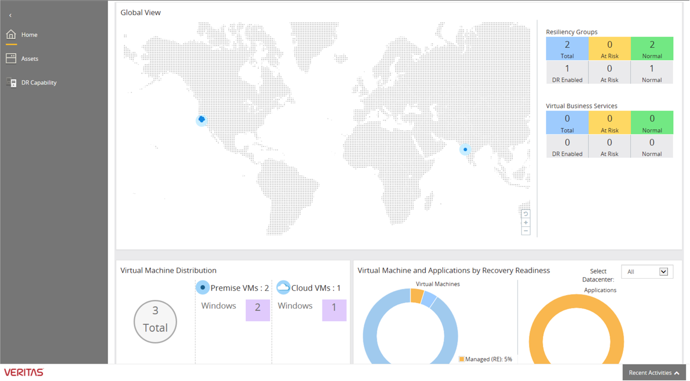Click the DR Capability server icon
This screenshot has width=690, height=381.
[11, 83]
